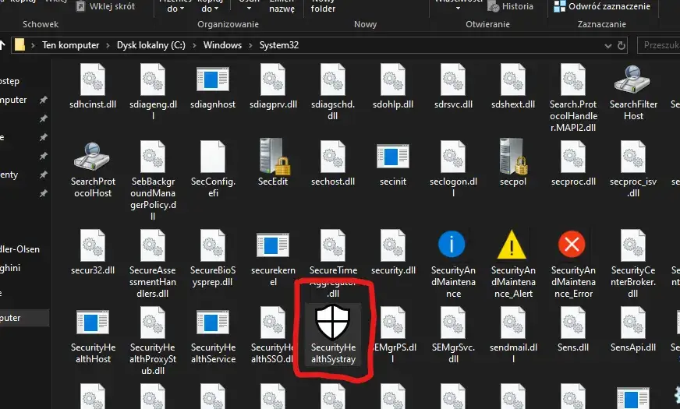Select SecurityAndMaintenance_Alert warning file
The image size is (680, 409).
click(x=513, y=263)
